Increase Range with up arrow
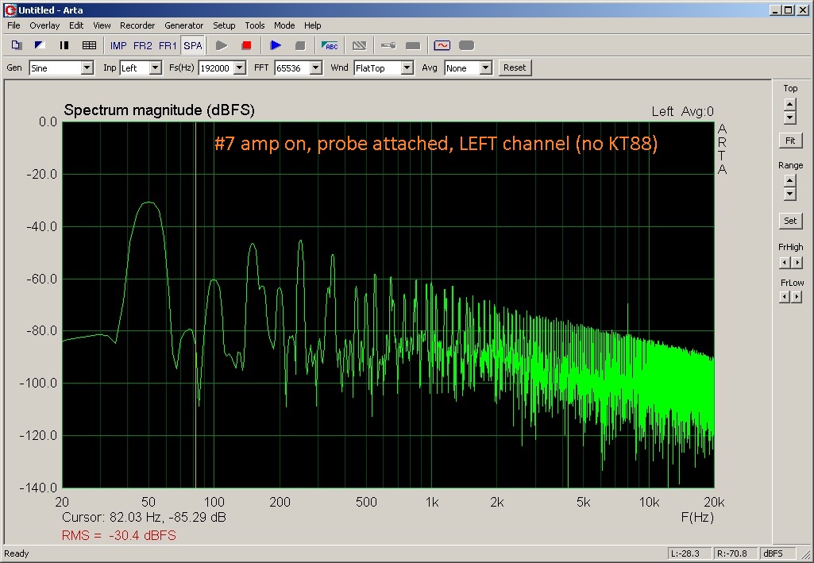The width and height of the screenshot is (814, 563). [789, 180]
